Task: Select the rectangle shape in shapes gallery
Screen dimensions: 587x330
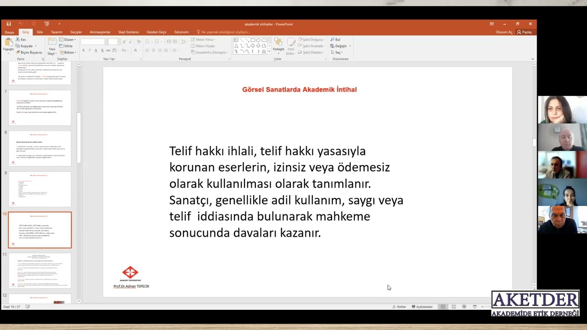Action: pyautogui.click(x=253, y=40)
